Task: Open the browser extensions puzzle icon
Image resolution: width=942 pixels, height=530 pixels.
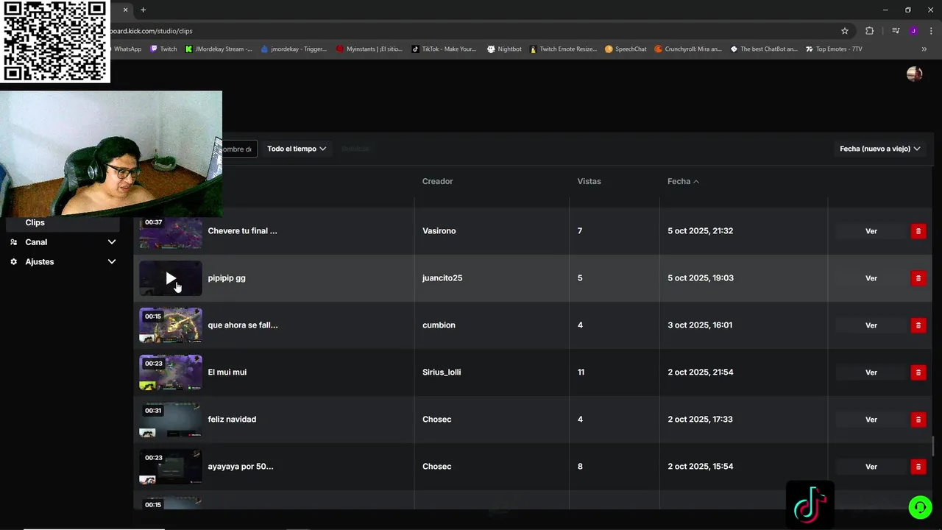Action: [869, 31]
